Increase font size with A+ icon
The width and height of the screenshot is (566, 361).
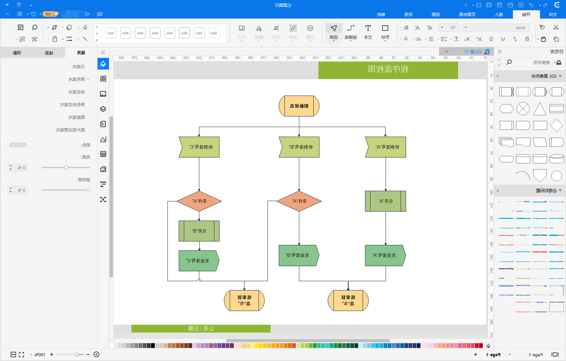click(x=429, y=28)
